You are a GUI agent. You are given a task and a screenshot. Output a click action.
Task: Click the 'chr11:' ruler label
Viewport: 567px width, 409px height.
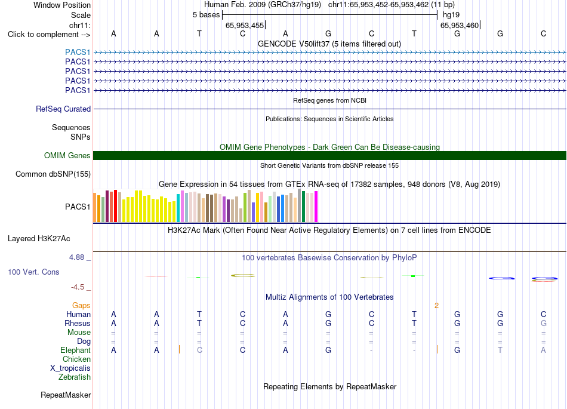pos(79,25)
